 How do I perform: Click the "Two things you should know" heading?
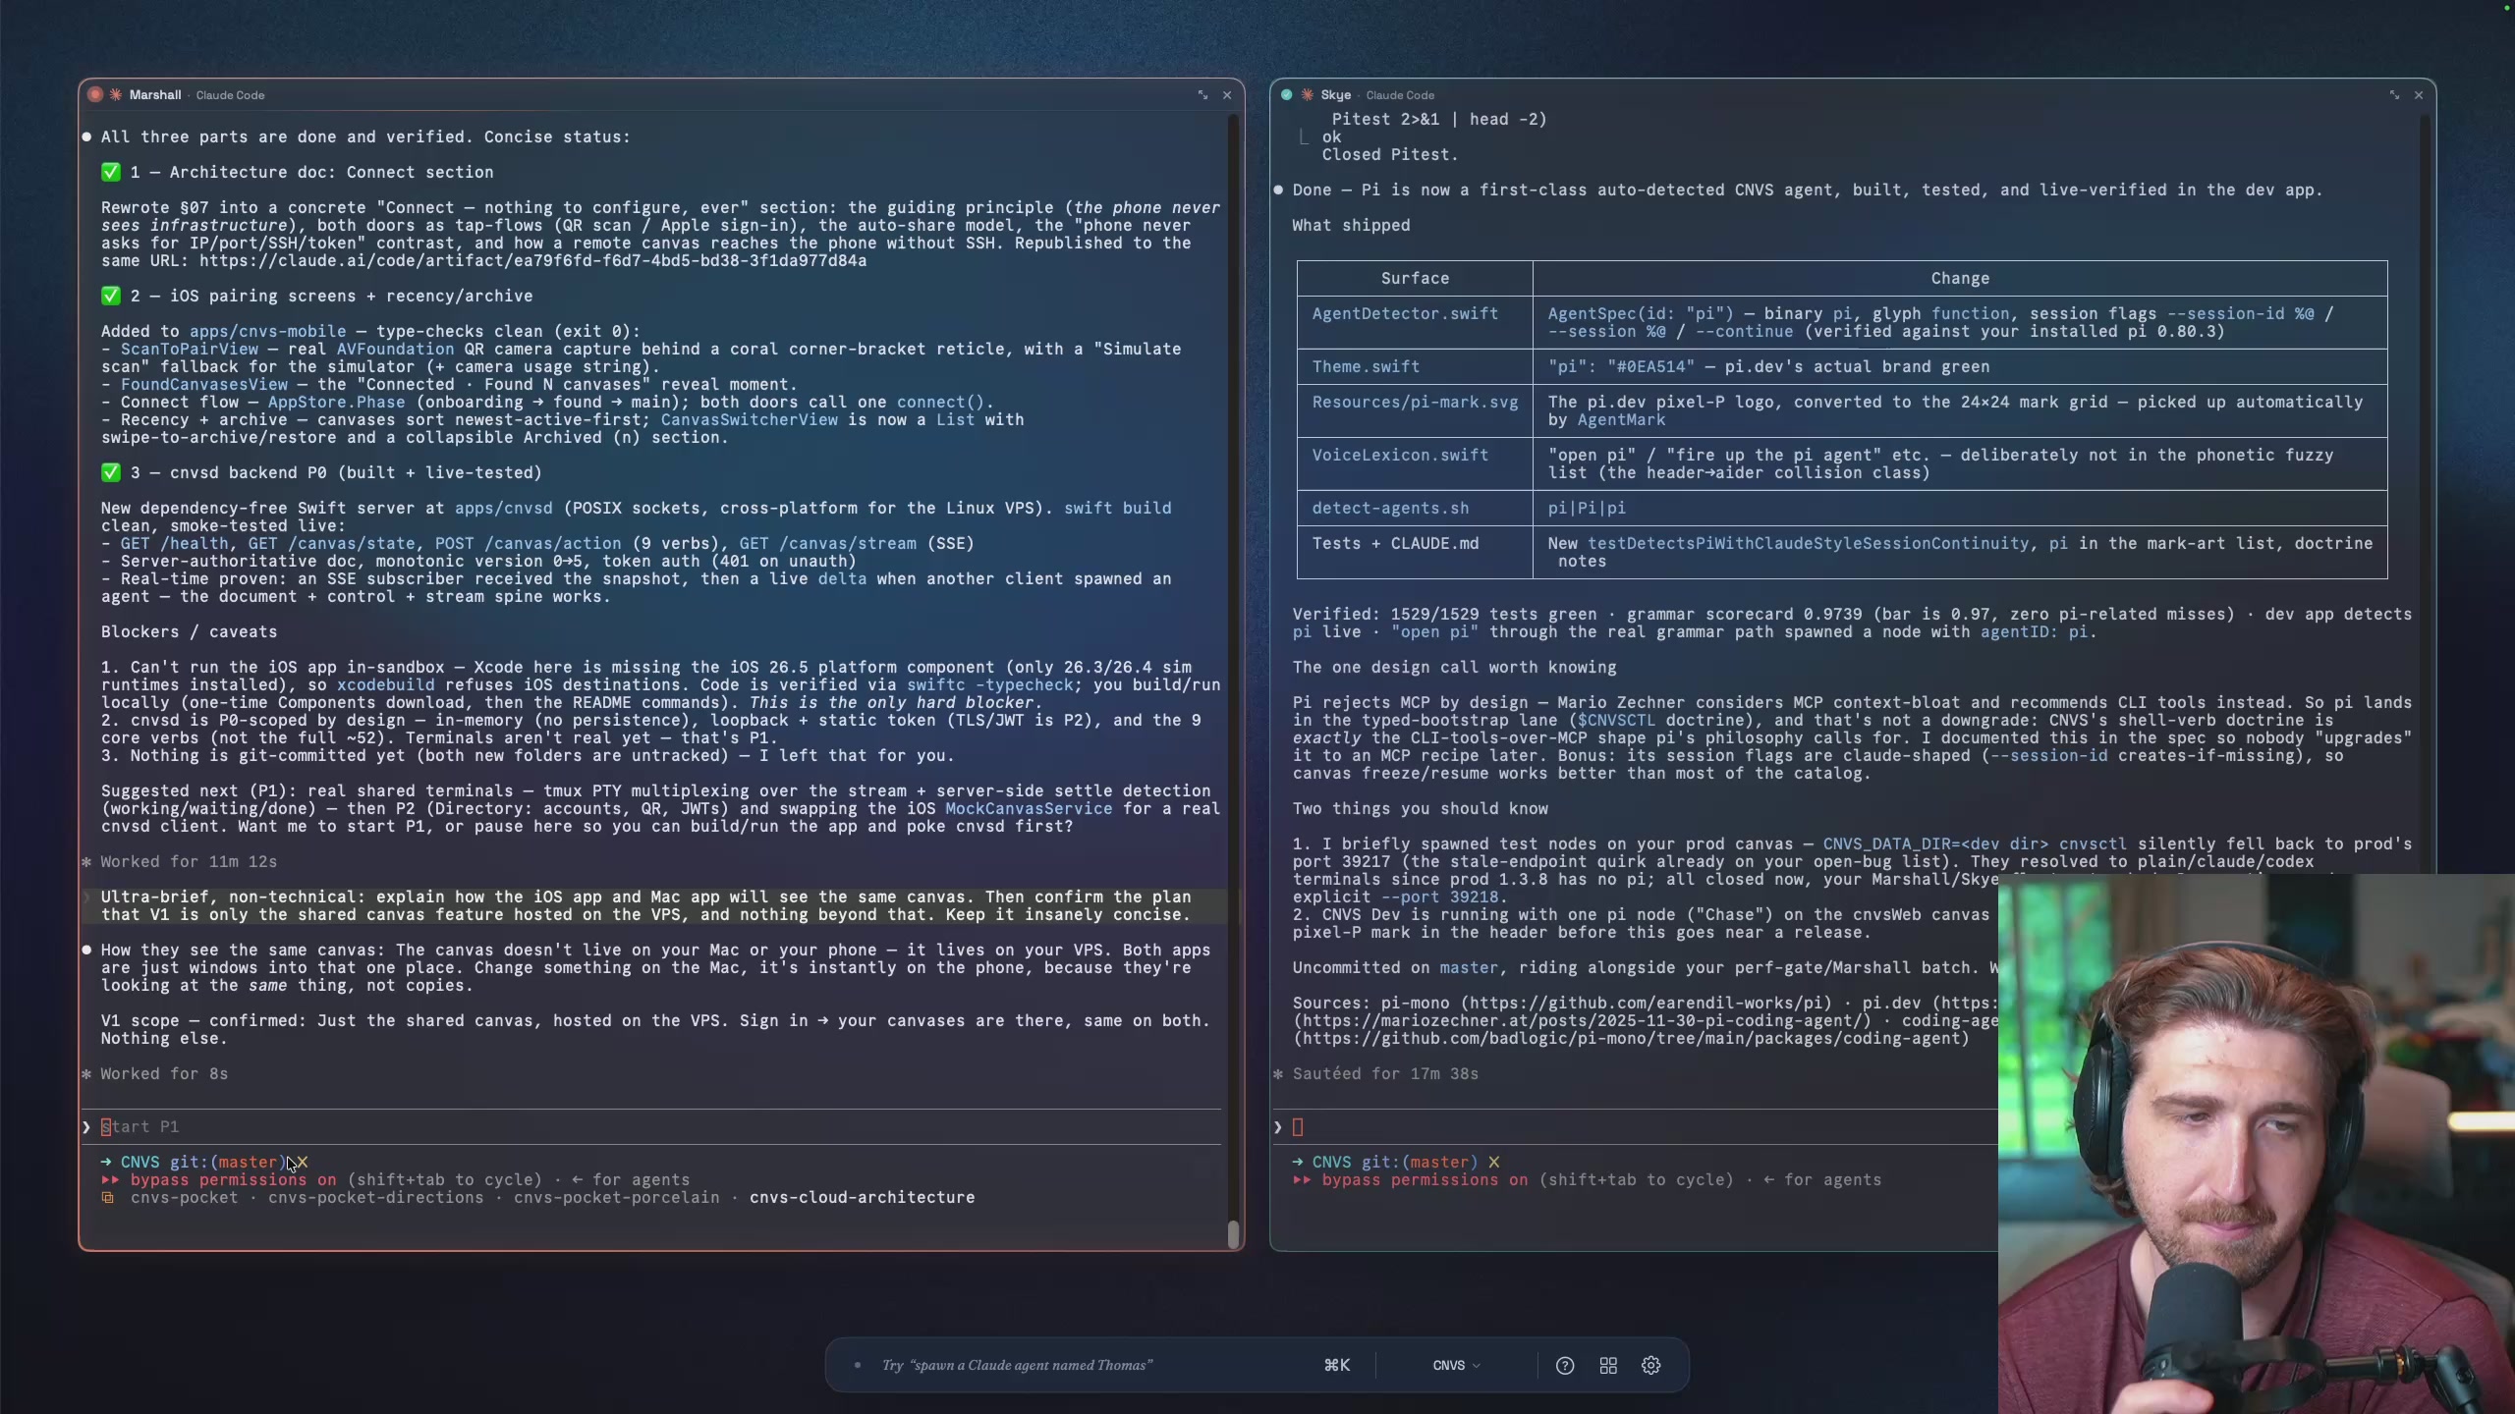pos(1421,808)
